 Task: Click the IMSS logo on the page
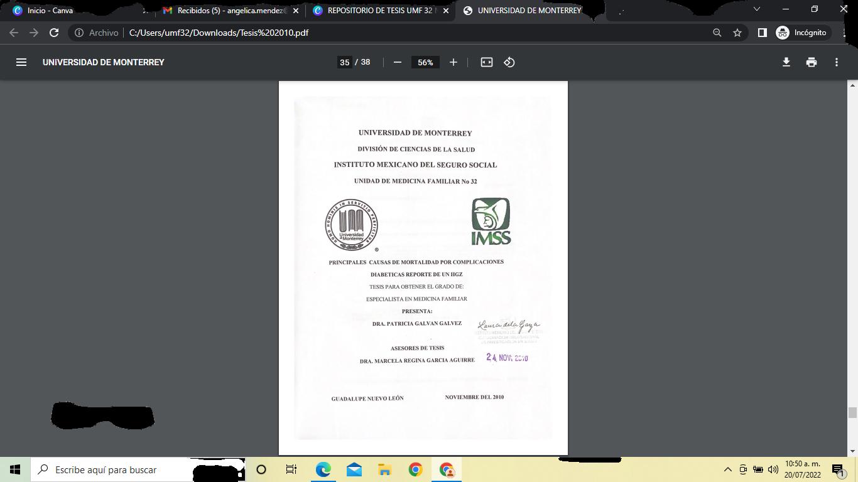(491, 221)
